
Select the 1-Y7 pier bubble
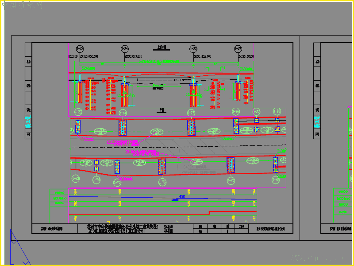(x=231, y=181)
